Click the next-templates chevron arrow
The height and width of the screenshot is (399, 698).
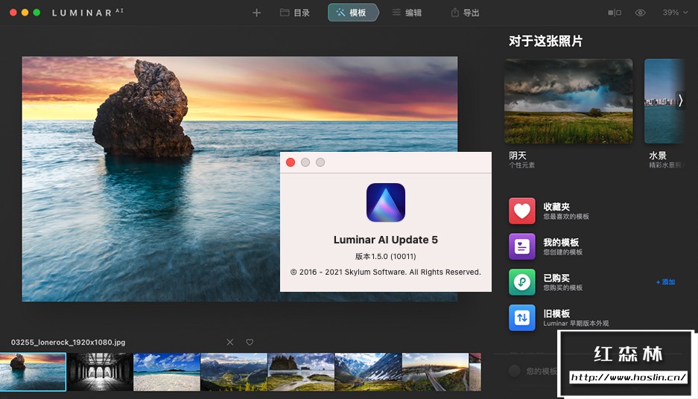(x=680, y=100)
